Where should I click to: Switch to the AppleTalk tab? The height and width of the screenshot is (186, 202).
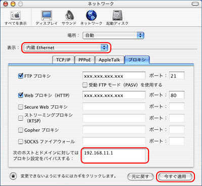tap(110, 60)
